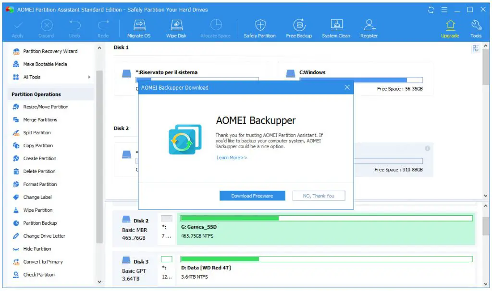
Task: Click the bottom disk list scroll-down arrow
Action: coord(486,284)
